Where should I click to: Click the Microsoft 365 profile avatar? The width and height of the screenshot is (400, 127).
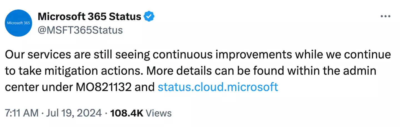click(x=19, y=23)
